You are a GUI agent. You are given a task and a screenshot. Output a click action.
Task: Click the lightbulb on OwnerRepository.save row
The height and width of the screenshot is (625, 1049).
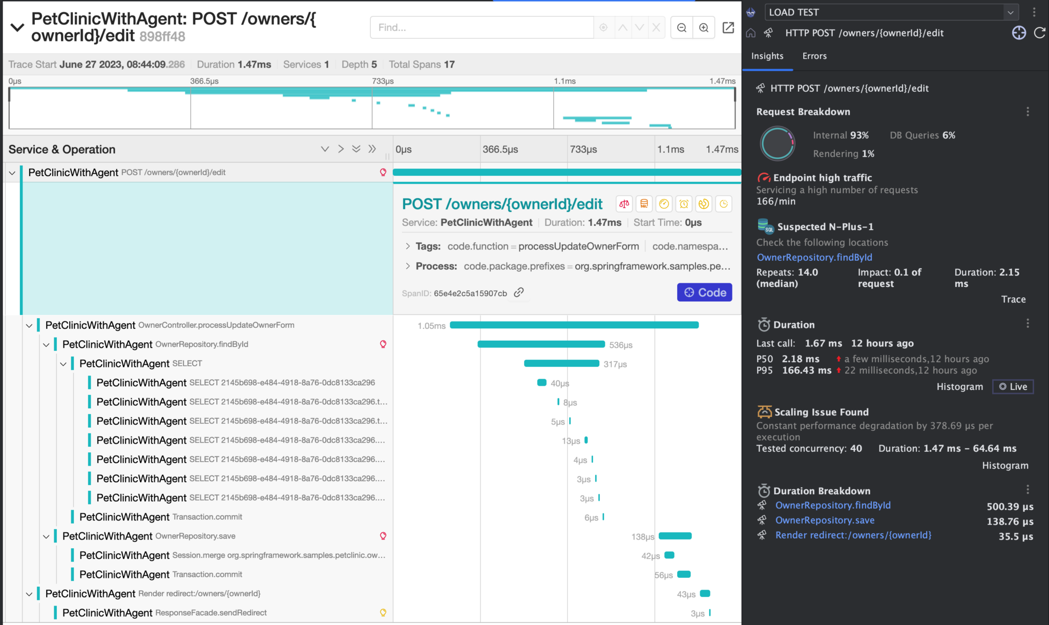click(383, 536)
